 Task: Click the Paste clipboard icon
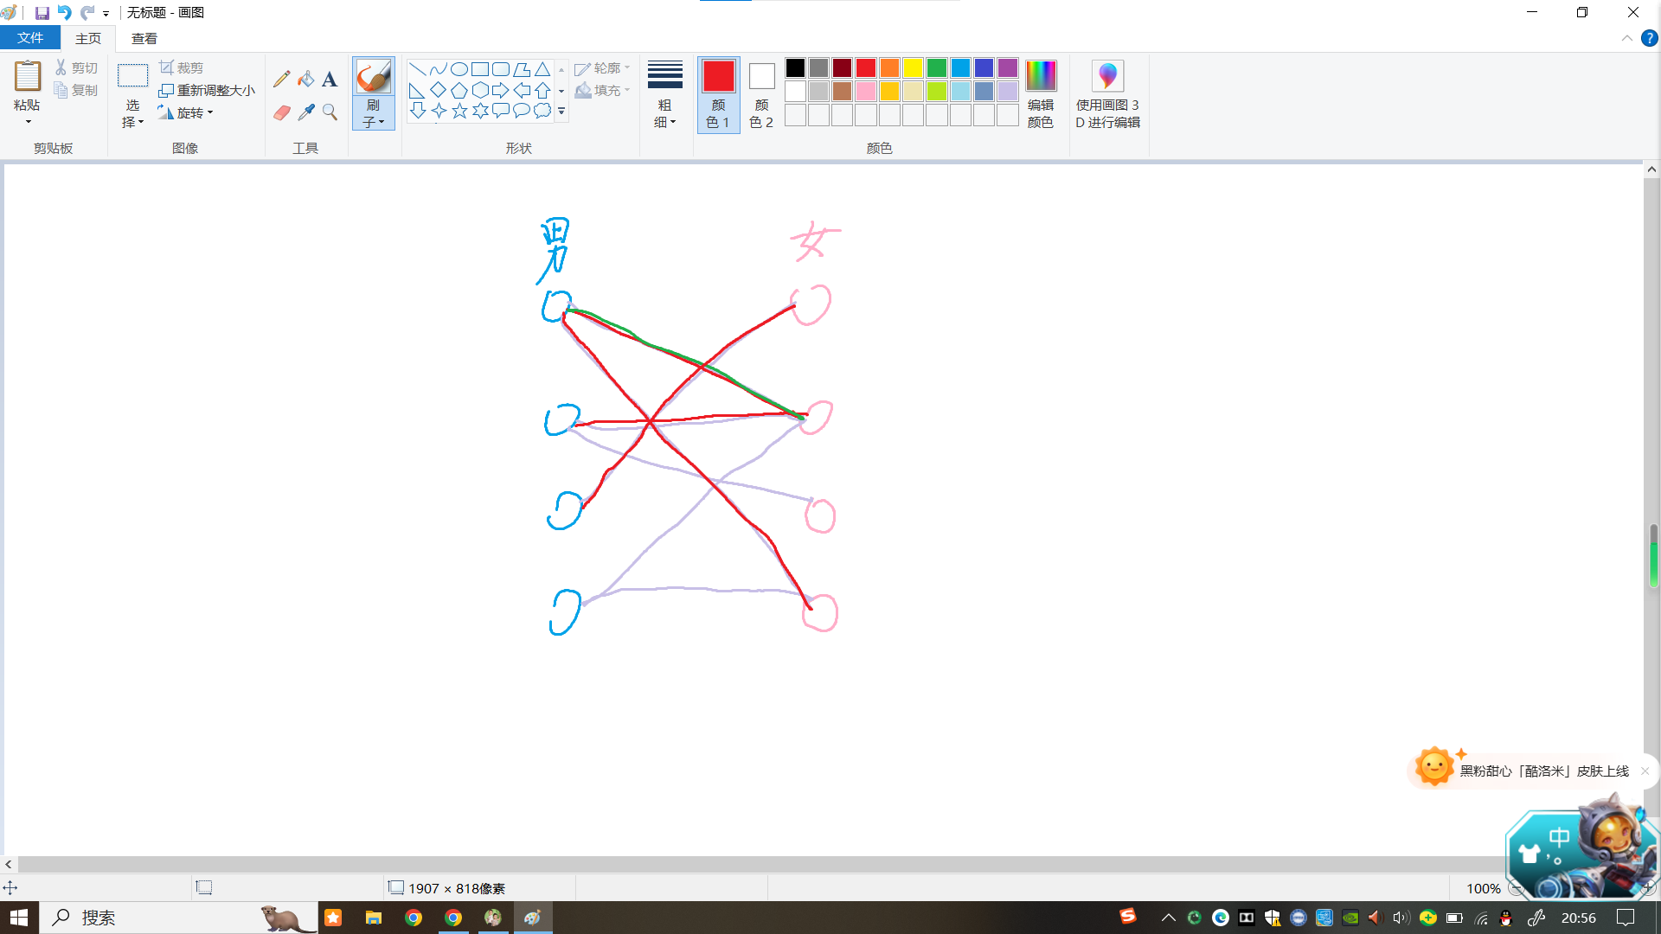(x=28, y=76)
